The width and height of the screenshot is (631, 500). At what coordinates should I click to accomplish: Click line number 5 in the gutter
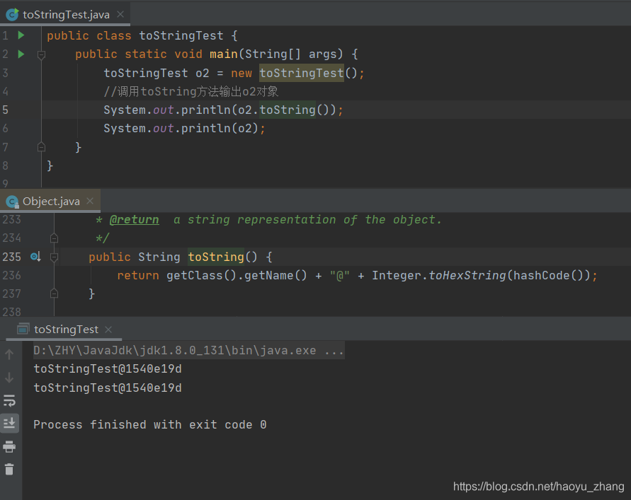pyautogui.click(x=5, y=110)
